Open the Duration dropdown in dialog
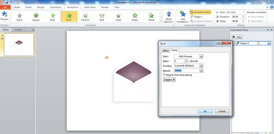This screenshot has width=274, height=134. click(201, 66)
